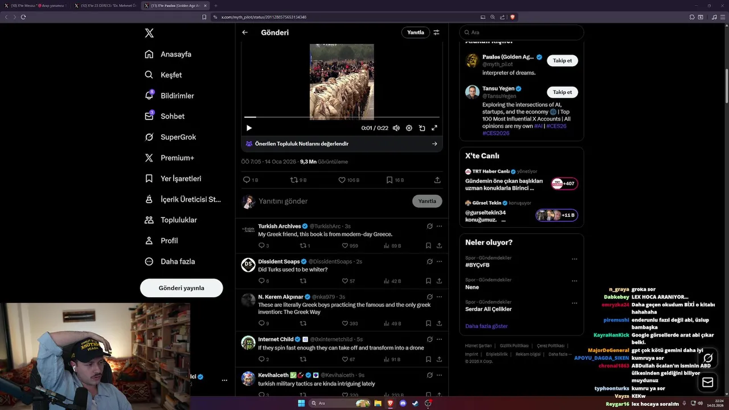The height and width of the screenshot is (410, 729).
Task: Open Premium+ in the sidebar
Action: tap(170, 158)
